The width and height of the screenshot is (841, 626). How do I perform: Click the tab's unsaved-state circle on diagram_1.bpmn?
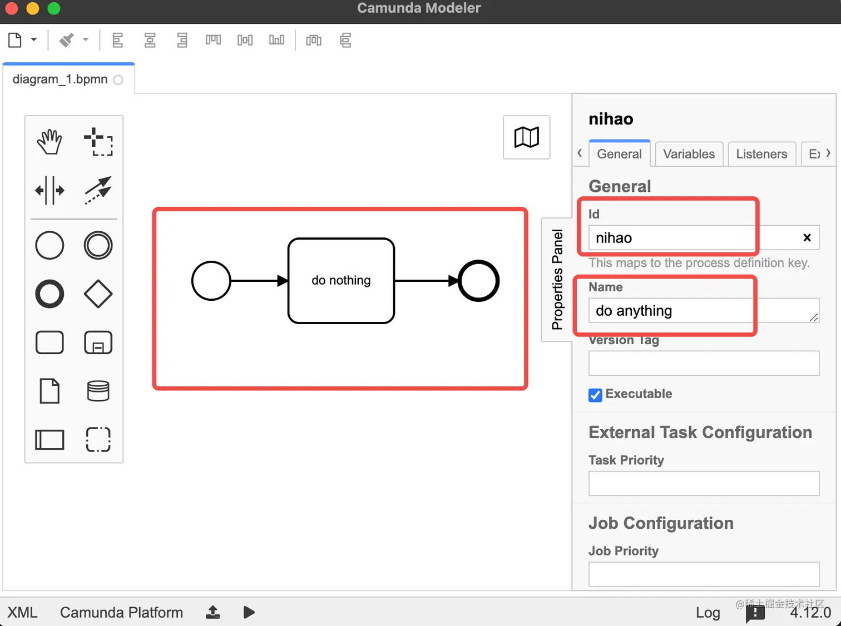click(x=118, y=80)
